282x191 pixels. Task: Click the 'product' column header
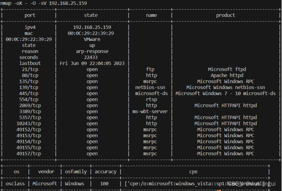(x=225, y=15)
